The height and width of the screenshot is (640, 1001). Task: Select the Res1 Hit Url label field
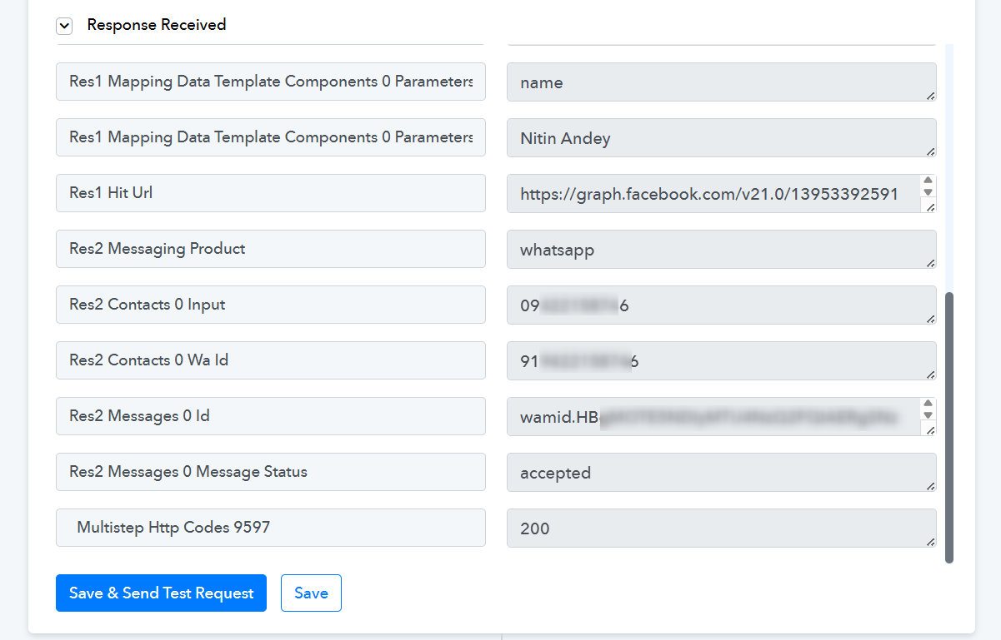click(x=270, y=193)
